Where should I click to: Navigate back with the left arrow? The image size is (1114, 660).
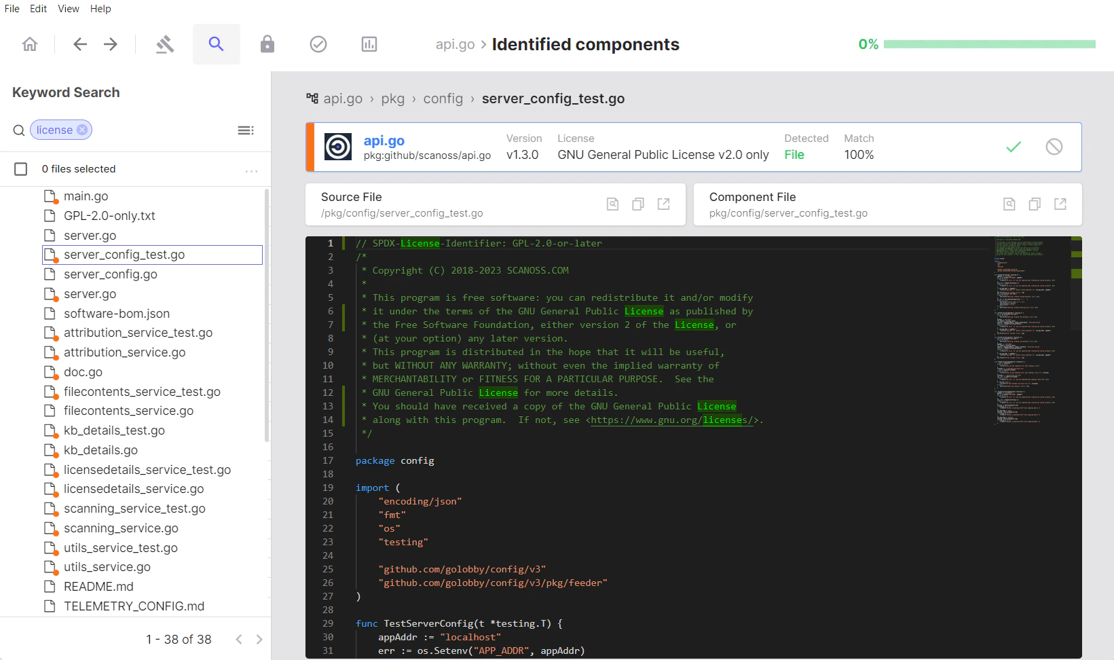click(x=80, y=44)
